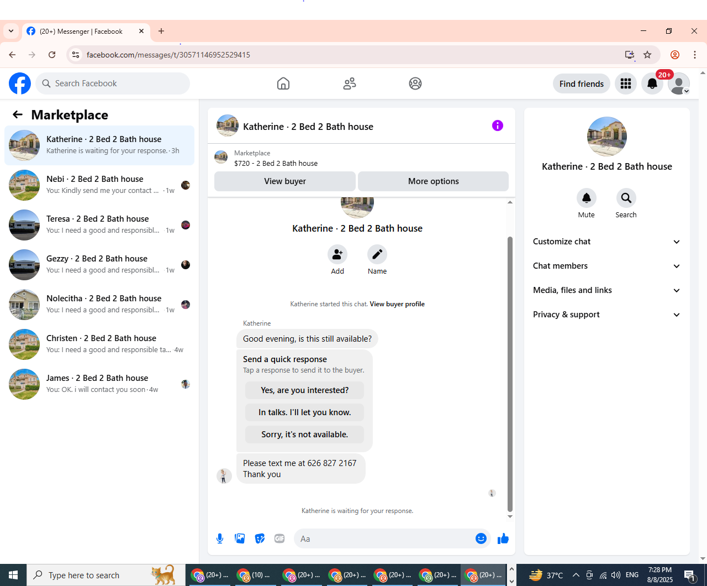The height and width of the screenshot is (586, 707).
Task: Reload the page in browser
Action: point(52,55)
